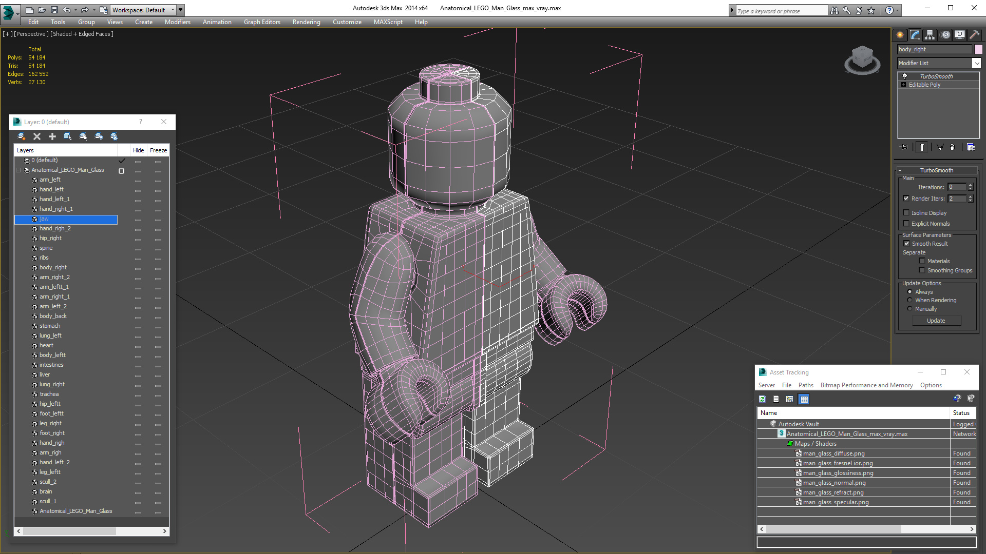Image resolution: width=986 pixels, height=554 pixels.
Task: Click the Save File floppy icon
Action: (54, 10)
